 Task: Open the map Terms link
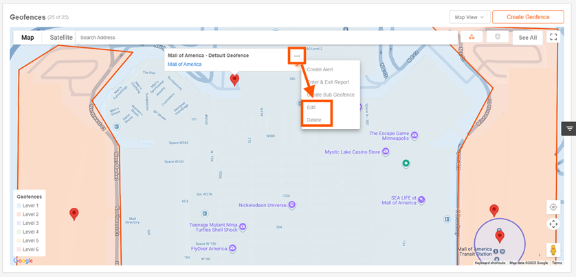pyautogui.click(x=557, y=263)
